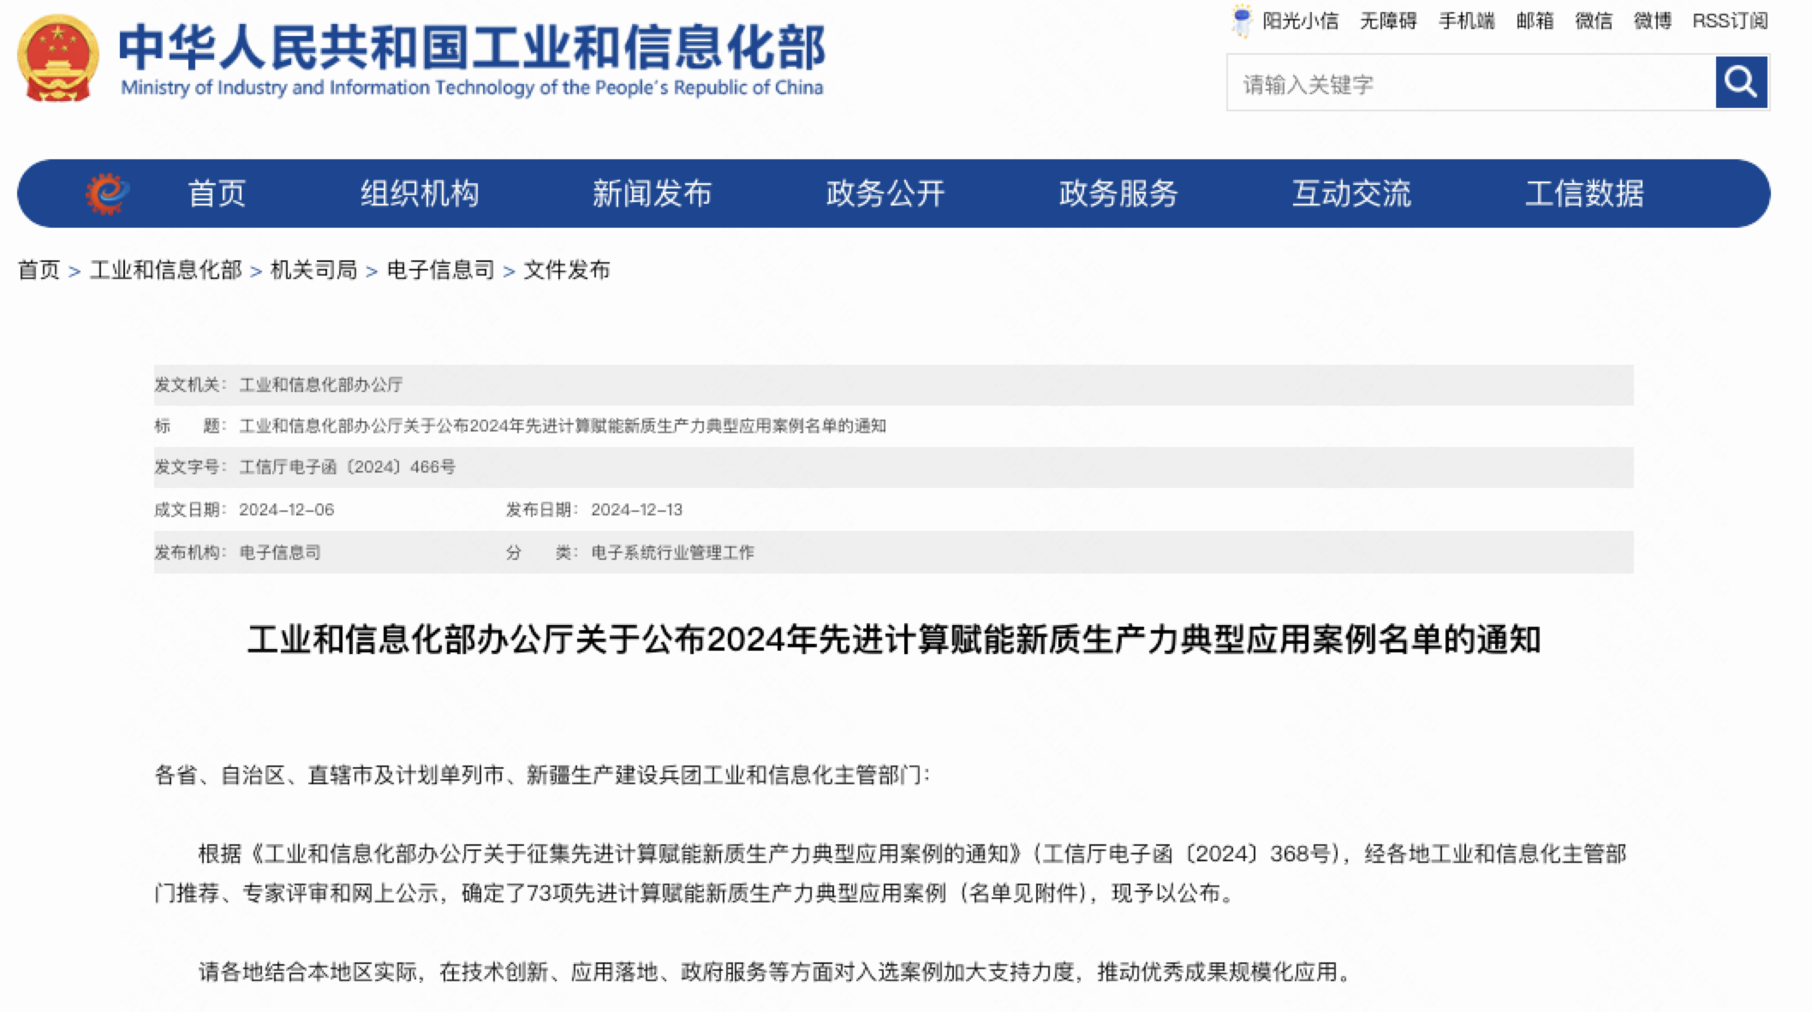1812x1012 pixels.
Task: Click the gear swirl icon in navigation bar
Action: point(107,193)
